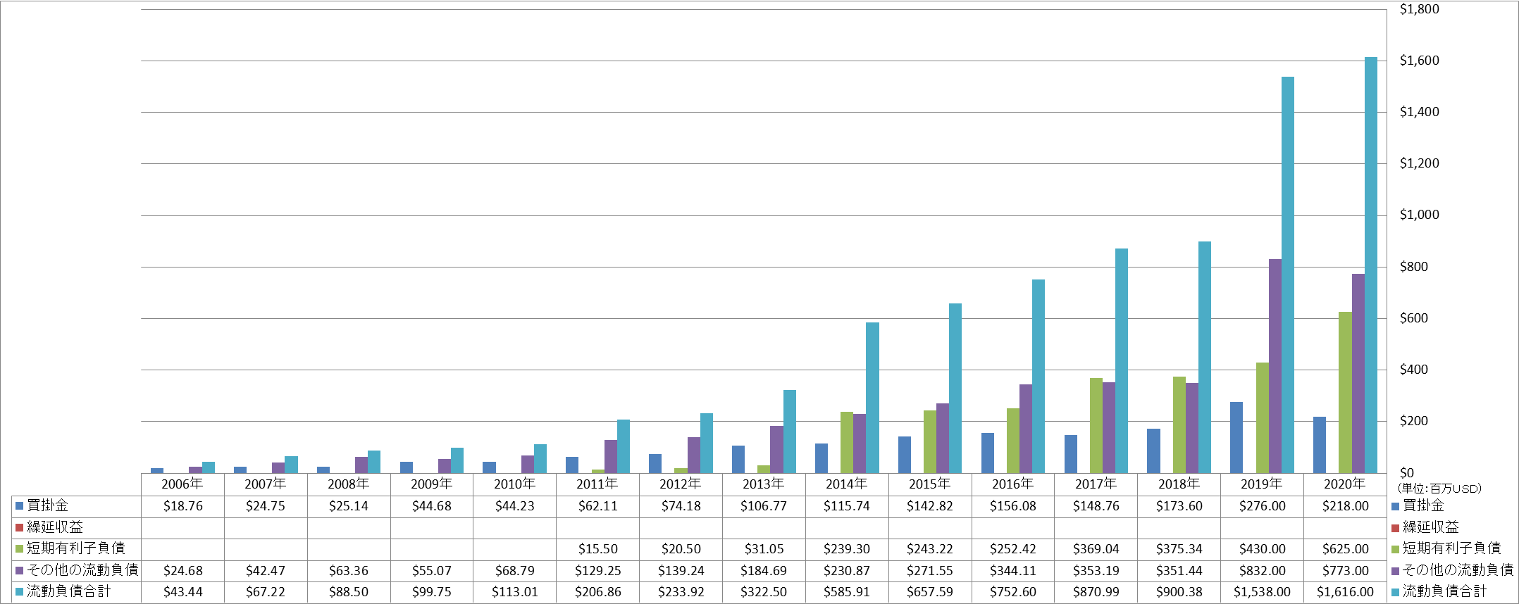This screenshot has width=1519, height=604.
Task: Click the 2015年 column header
Action: [930, 484]
